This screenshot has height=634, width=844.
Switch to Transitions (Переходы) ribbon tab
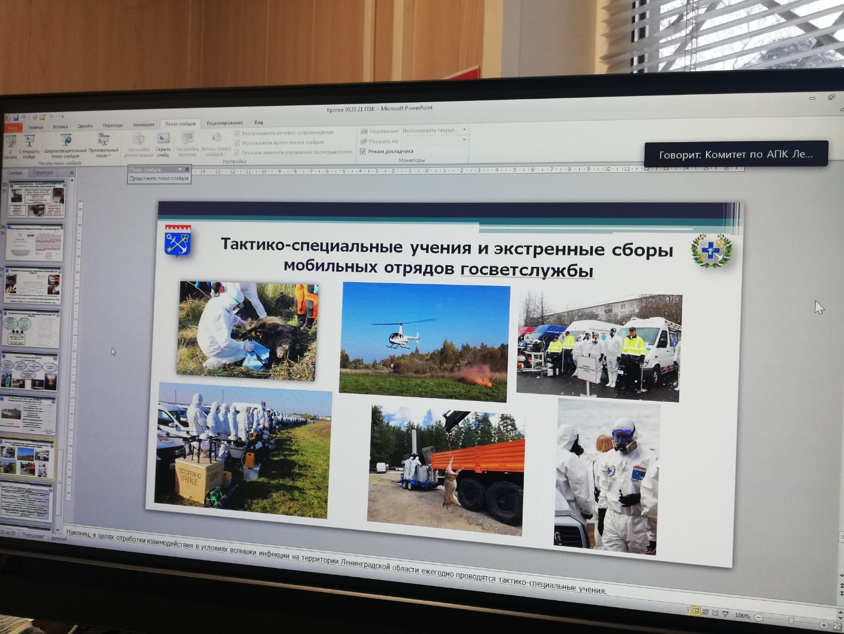click(x=112, y=126)
